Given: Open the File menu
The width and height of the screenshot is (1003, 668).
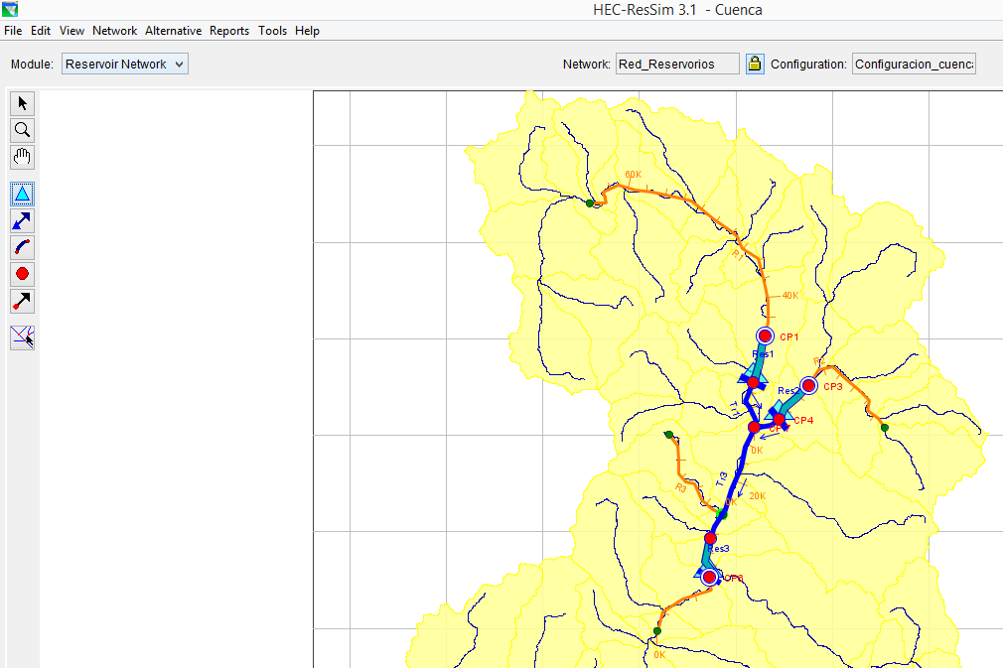Looking at the screenshot, I should [13, 31].
